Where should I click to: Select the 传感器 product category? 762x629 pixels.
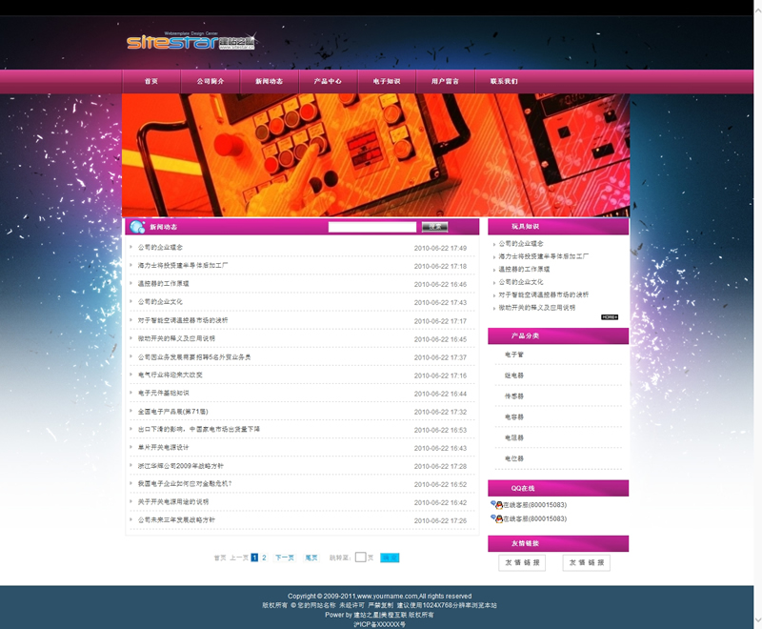coord(514,396)
